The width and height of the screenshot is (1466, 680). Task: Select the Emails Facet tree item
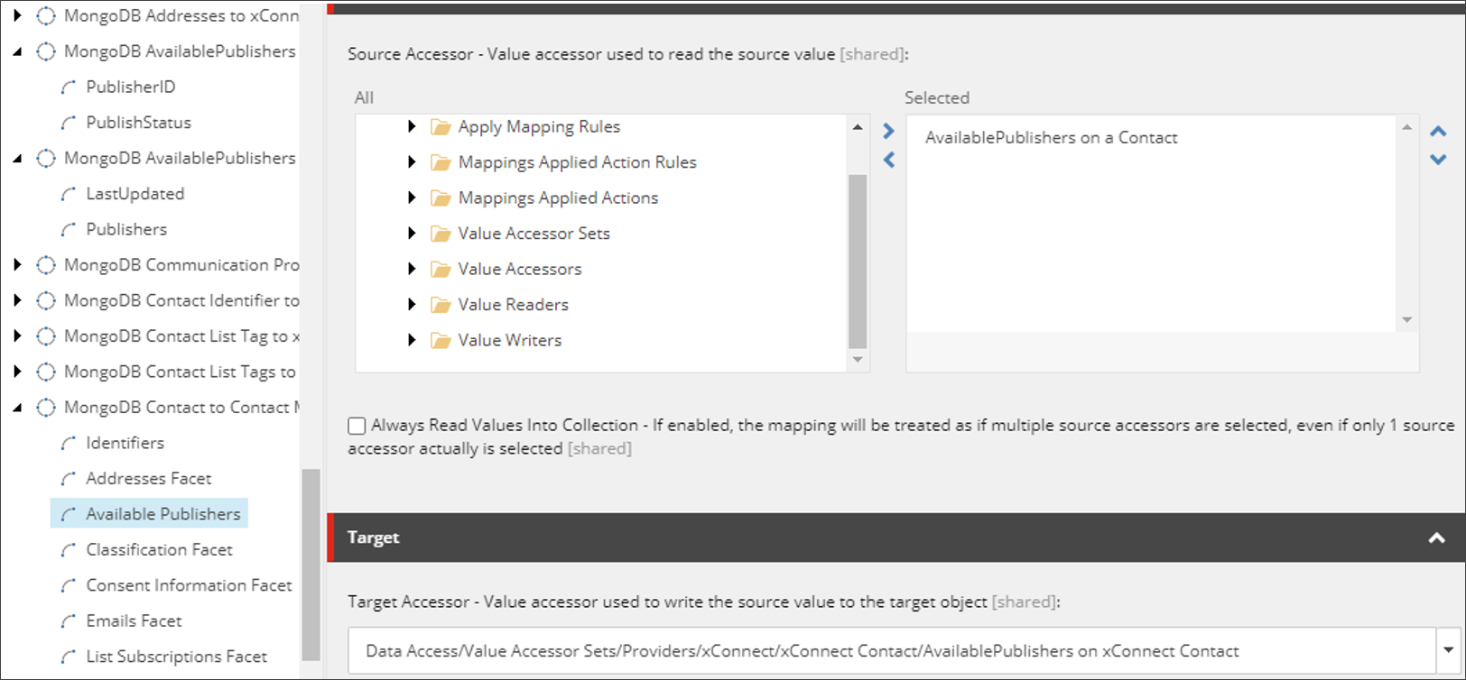[x=134, y=620]
